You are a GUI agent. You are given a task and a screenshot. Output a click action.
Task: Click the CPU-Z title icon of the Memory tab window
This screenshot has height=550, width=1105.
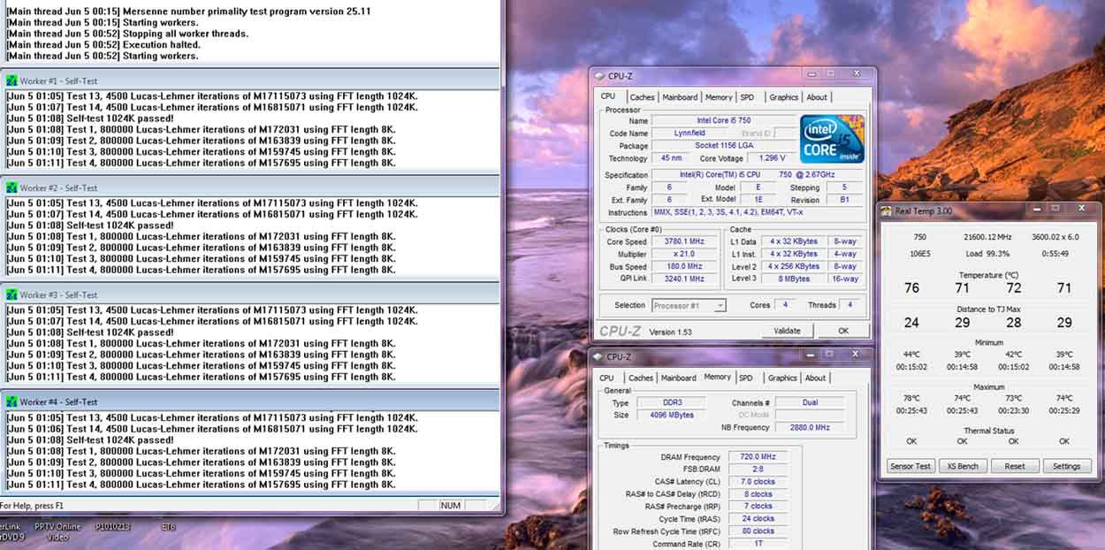pos(598,357)
